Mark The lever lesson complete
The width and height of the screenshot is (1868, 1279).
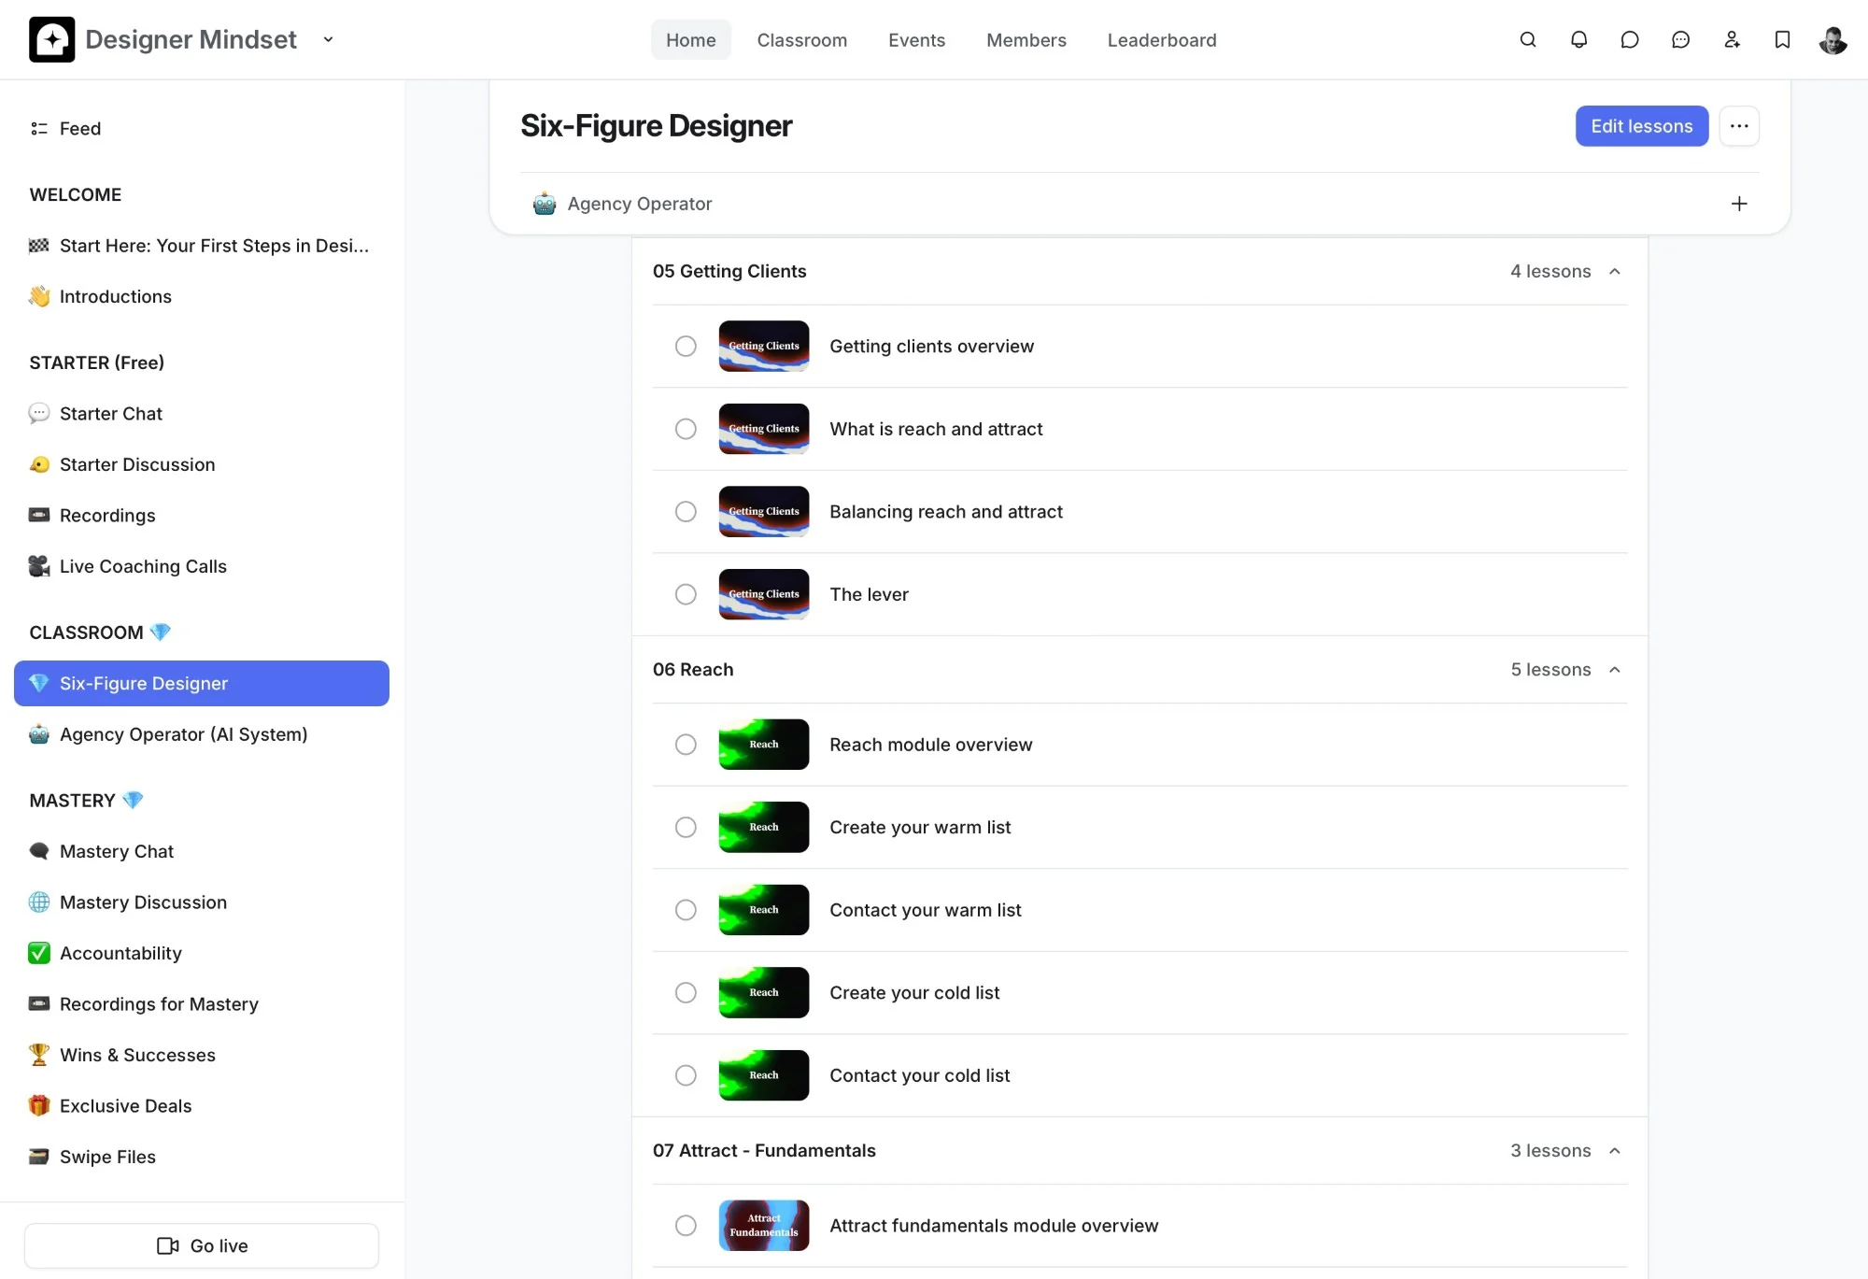[686, 594]
